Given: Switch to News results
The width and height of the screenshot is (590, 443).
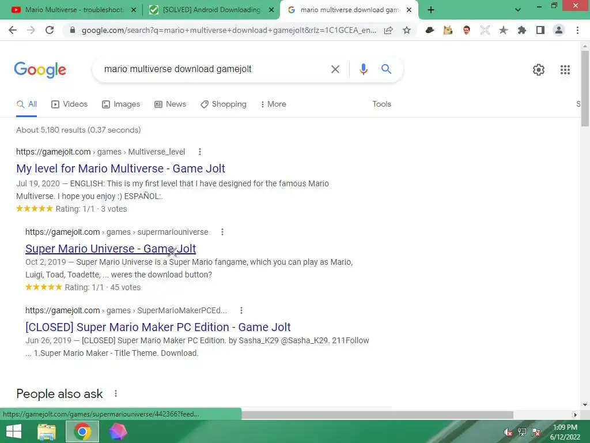Looking at the screenshot, I should (170, 104).
